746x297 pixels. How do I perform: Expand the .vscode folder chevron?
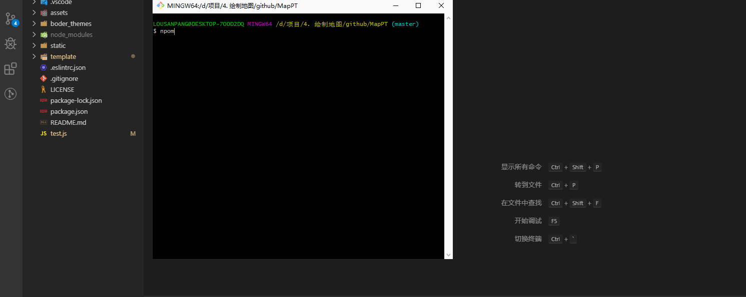click(34, 2)
